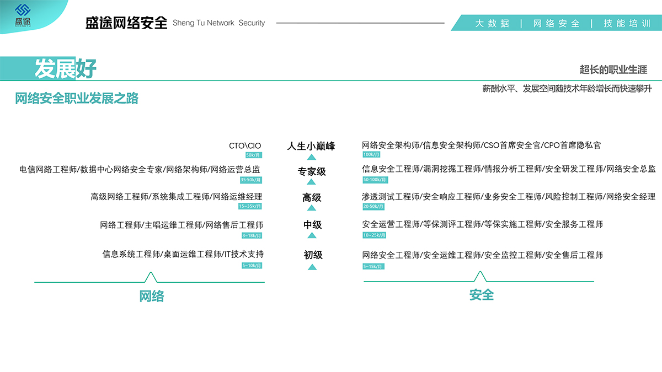Click the teal arrow below 高级
The image size is (662, 372).
pos(312,208)
